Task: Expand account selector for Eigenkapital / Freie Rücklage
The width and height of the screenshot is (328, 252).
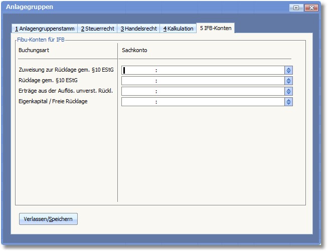Action: (x=288, y=102)
